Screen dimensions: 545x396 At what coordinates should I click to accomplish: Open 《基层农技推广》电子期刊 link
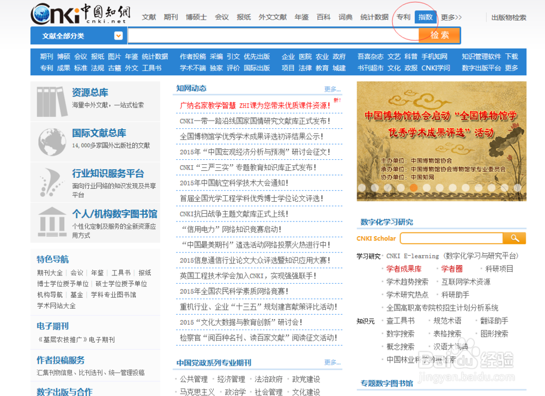tap(76, 340)
